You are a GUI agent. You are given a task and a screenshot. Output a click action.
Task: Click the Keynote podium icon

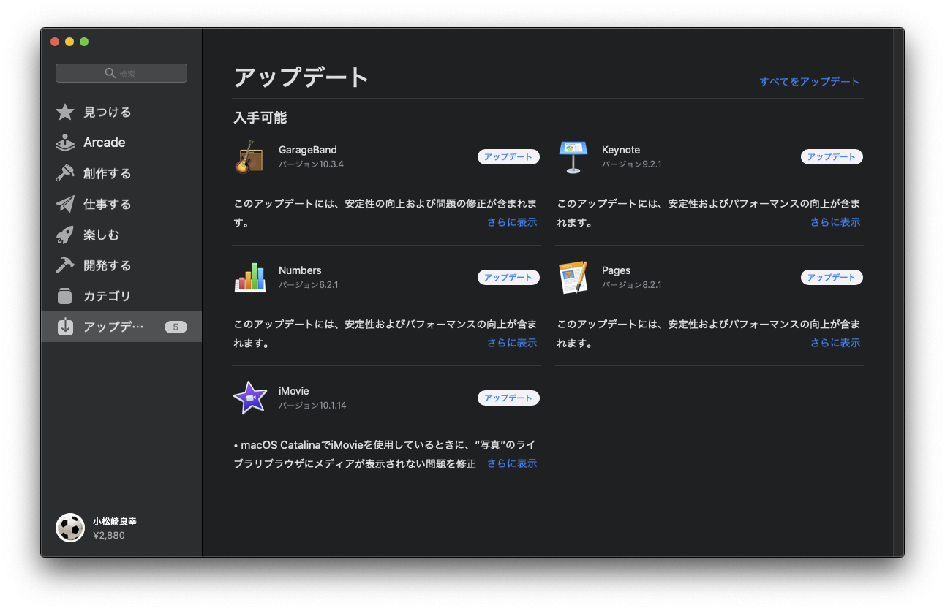573,156
